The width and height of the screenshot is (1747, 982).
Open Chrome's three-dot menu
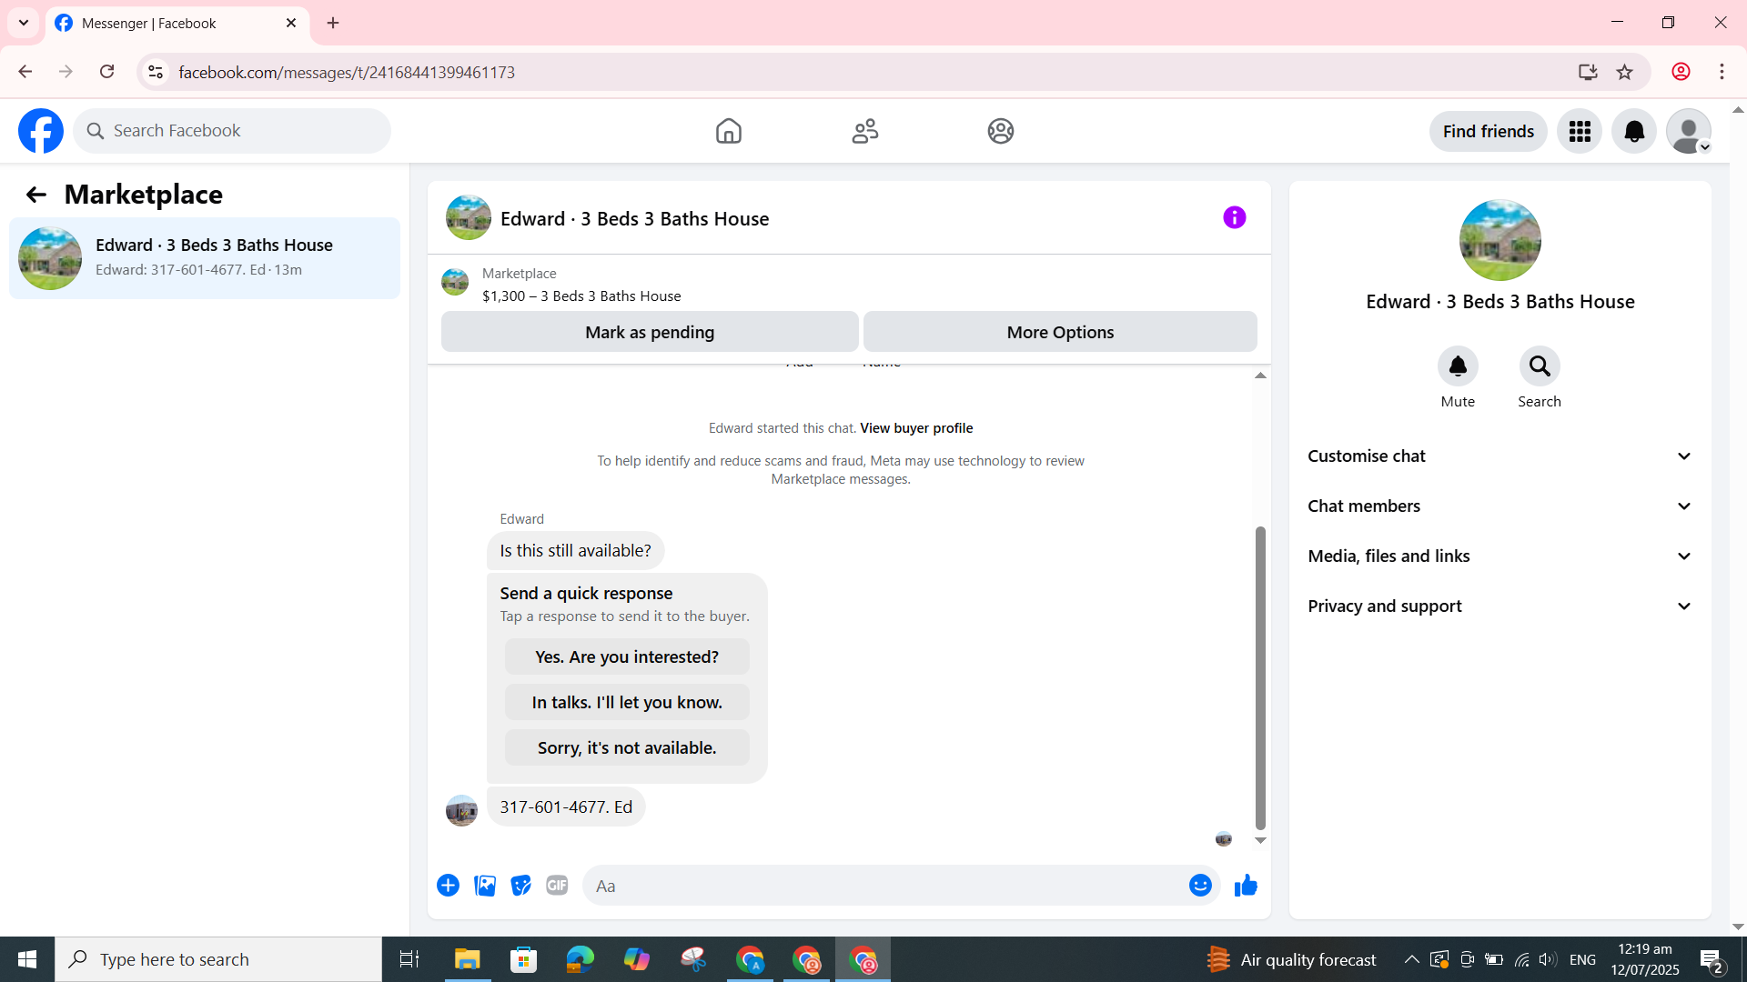pyautogui.click(x=1722, y=72)
